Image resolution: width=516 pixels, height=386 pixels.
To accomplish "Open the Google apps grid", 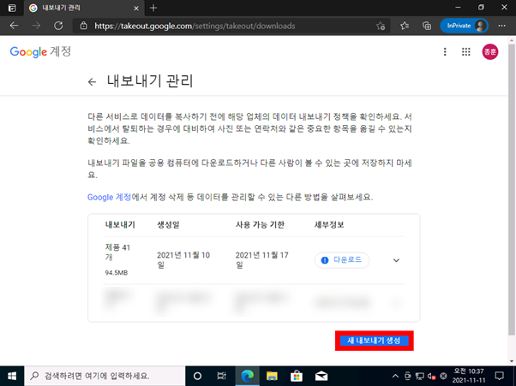I will coord(466,51).
